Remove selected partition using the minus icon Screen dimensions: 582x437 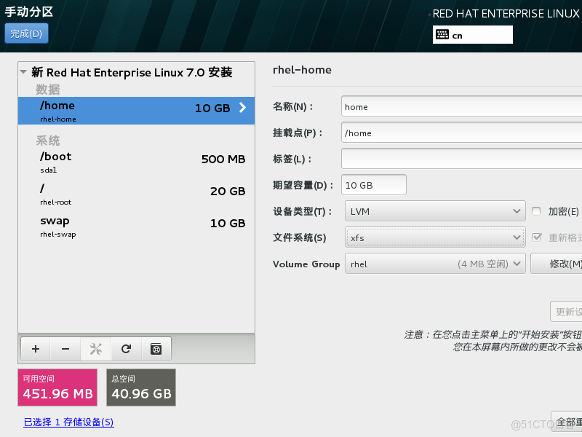(x=65, y=349)
